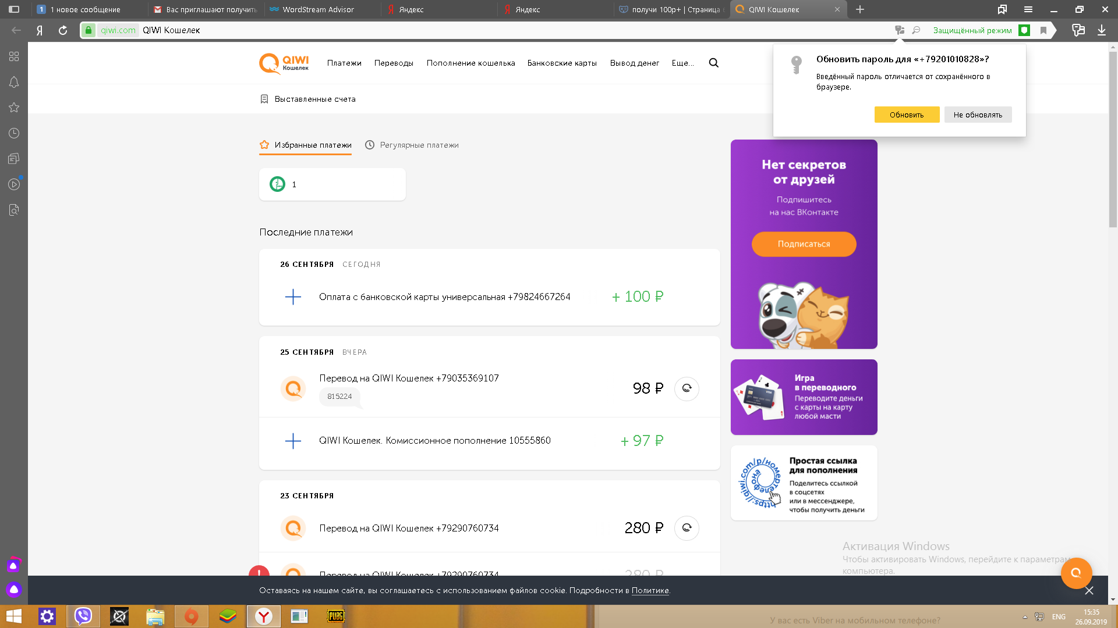Open the browser downloads arrow
Viewport: 1118px width, 628px height.
(1102, 30)
